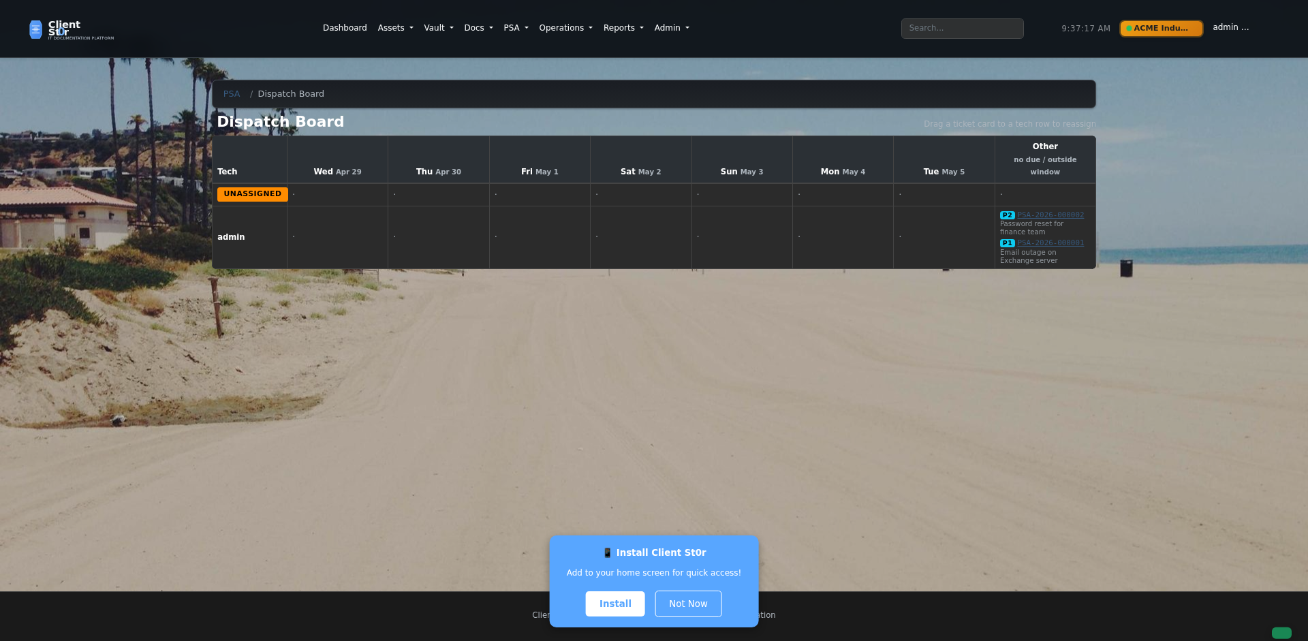The width and height of the screenshot is (1308, 641).
Task: Expand the Operations dropdown menu
Action: [565, 28]
